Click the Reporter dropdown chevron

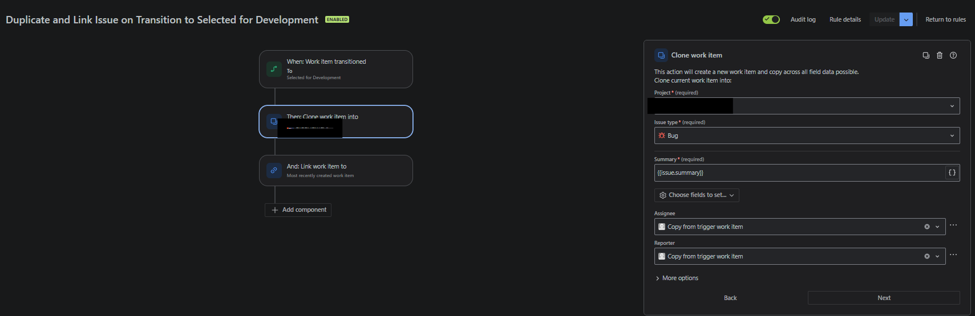click(x=937, y=256)
